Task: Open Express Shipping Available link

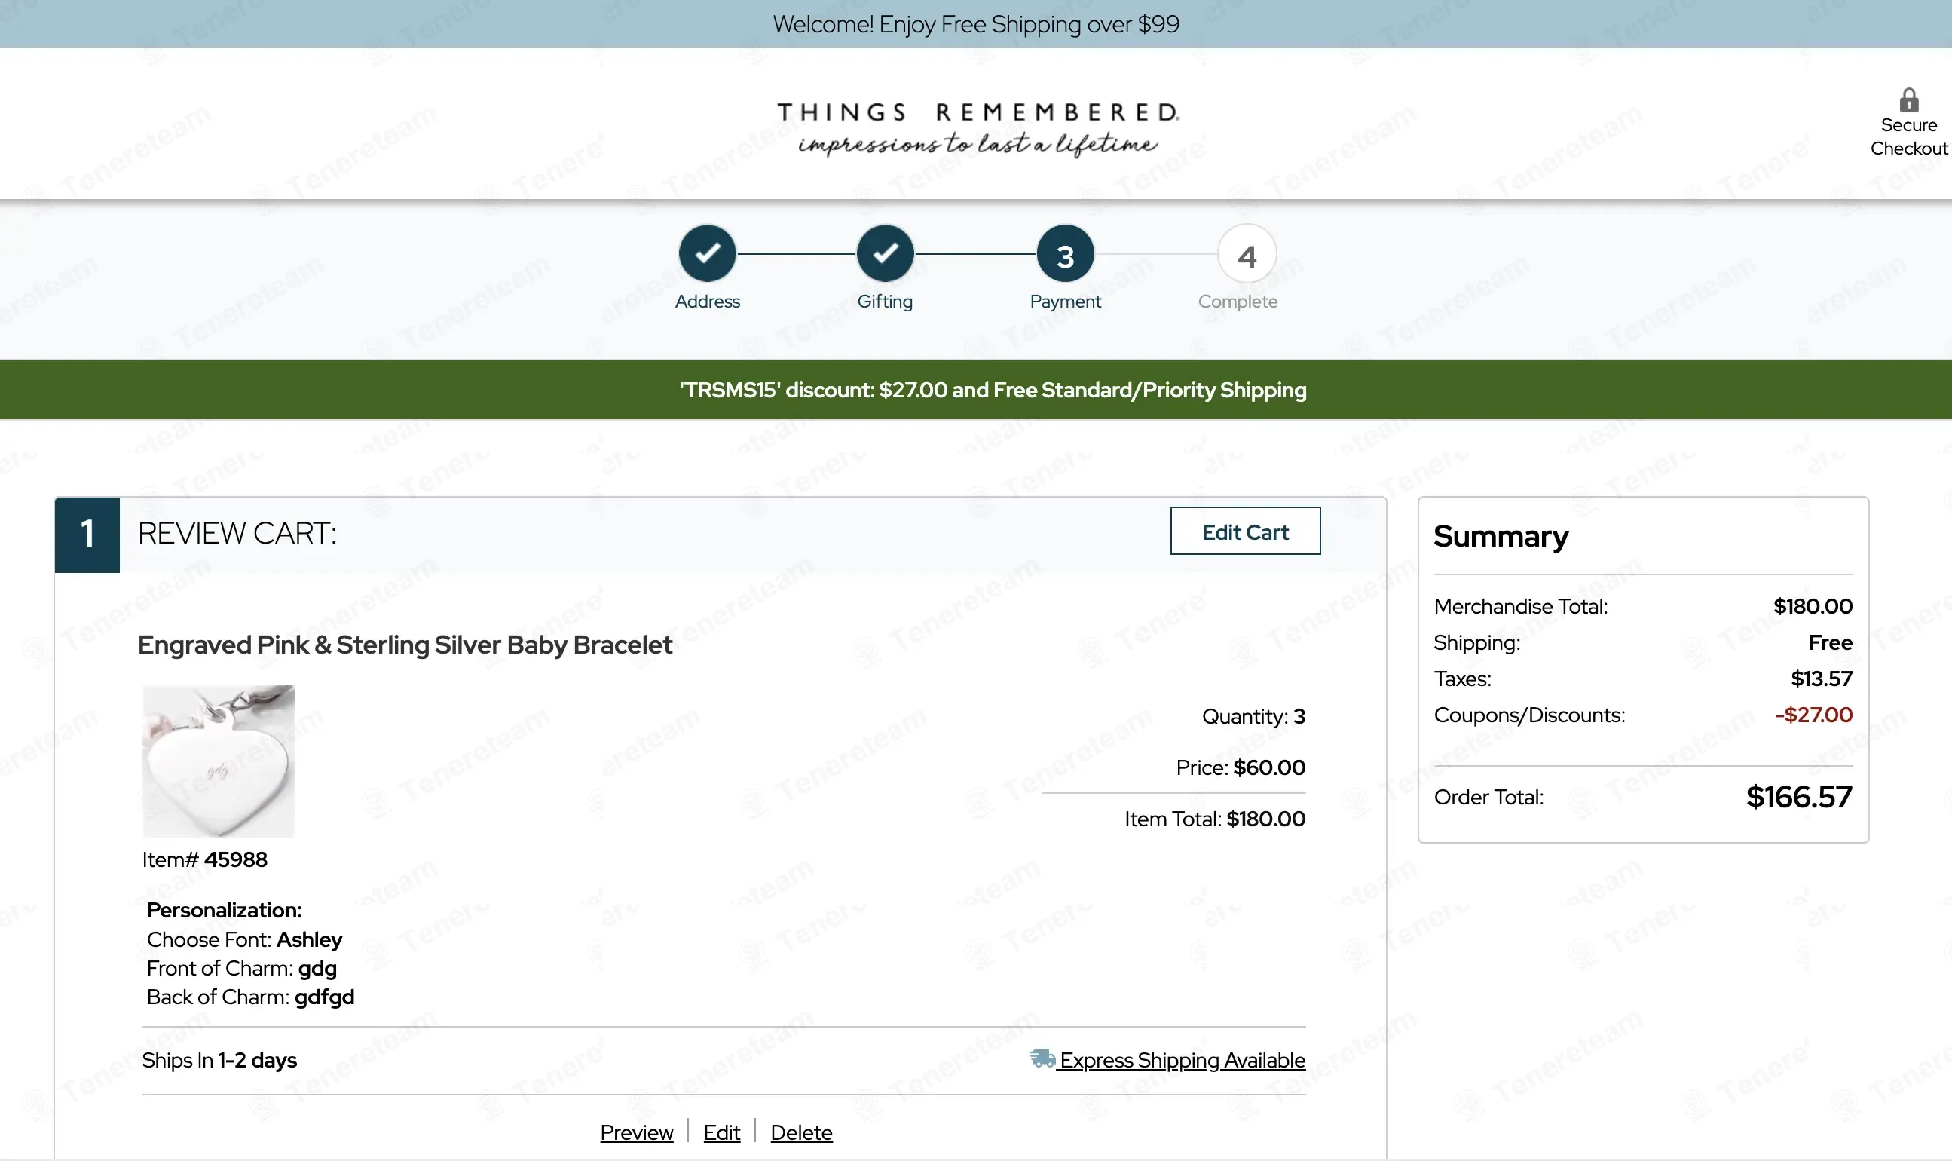Action: pyautogui.click(x=1182, y=1060)
